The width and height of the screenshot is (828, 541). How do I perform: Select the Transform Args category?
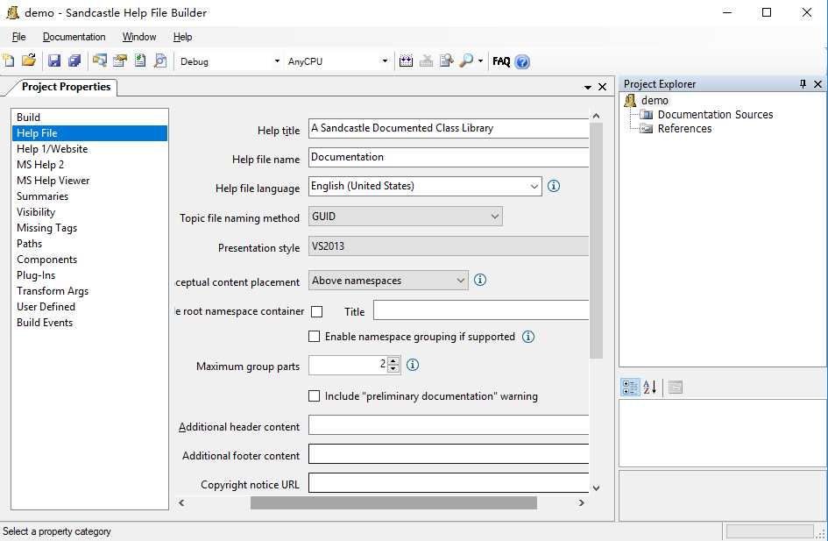[x=89, y=291]
